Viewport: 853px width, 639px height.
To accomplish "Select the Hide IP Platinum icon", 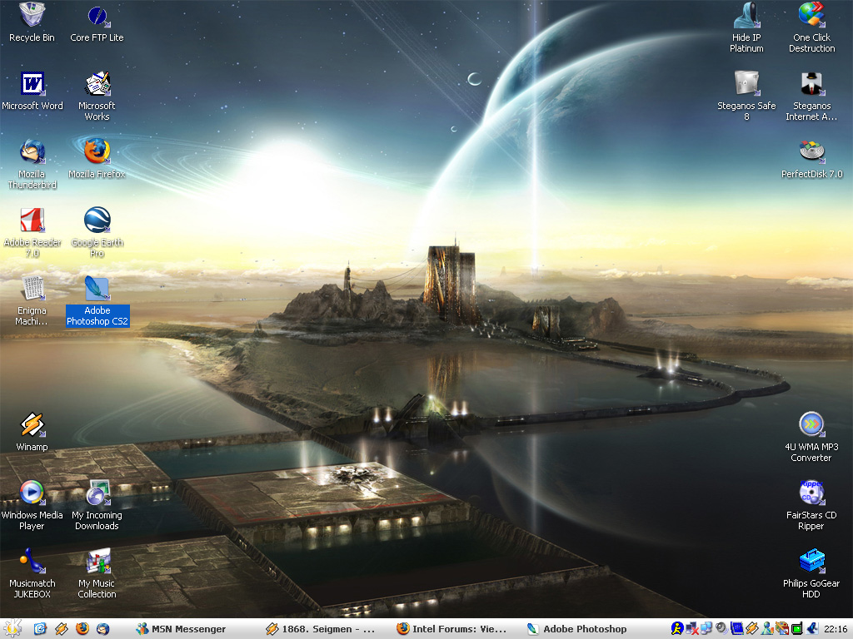I will [746, 16].
